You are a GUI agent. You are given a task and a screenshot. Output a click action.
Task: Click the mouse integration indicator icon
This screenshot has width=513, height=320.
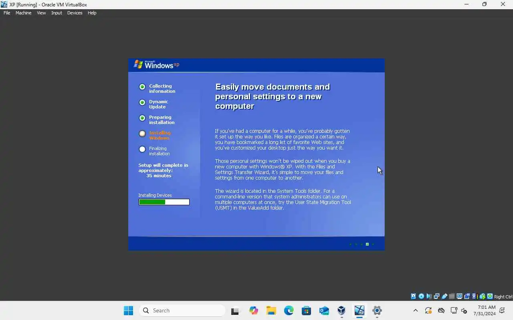pos(482,296)
